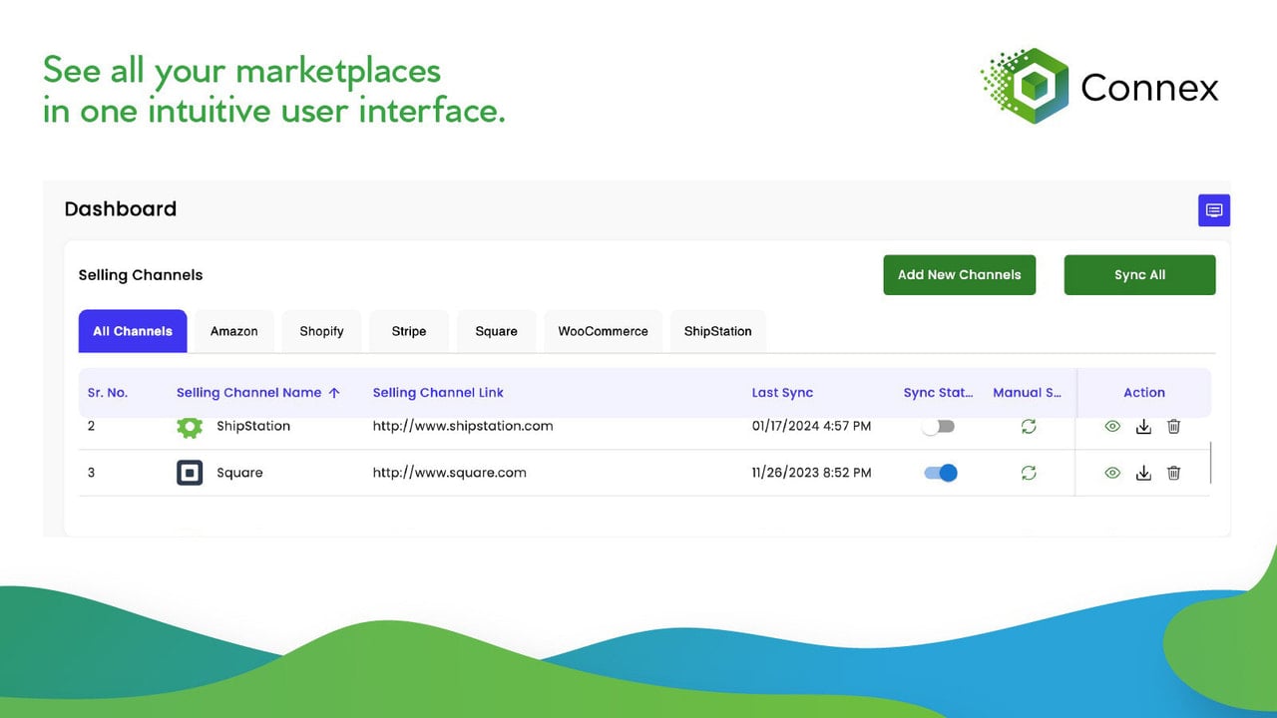Sort by Selling Channel Name arrow
Image resolution: width=1277 pixels, height=718 pixels.
334,393
